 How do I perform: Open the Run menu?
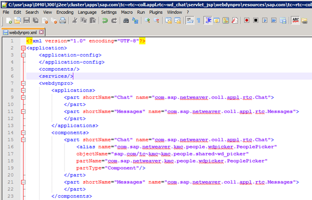click(141, 12)
